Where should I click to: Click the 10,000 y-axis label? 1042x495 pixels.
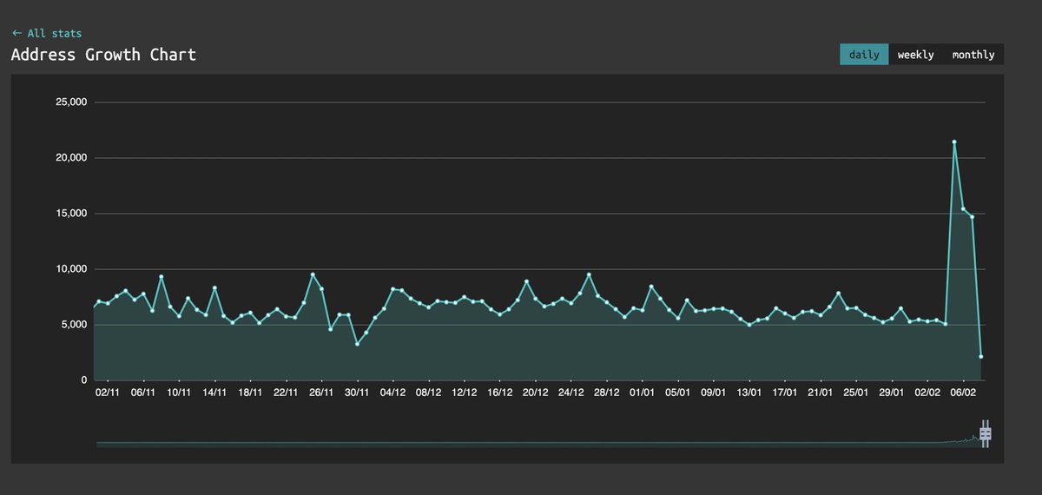coord(70,269)
